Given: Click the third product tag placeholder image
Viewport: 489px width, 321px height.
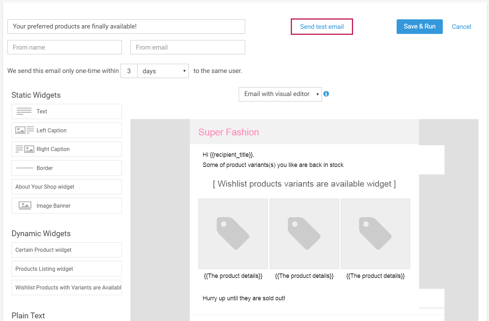Looking at the screenshot, I should pyautogui.click(x=375, y=234).
